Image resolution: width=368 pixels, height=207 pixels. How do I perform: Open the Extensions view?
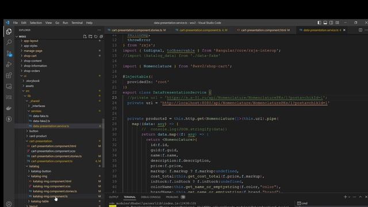click(9, 75)
